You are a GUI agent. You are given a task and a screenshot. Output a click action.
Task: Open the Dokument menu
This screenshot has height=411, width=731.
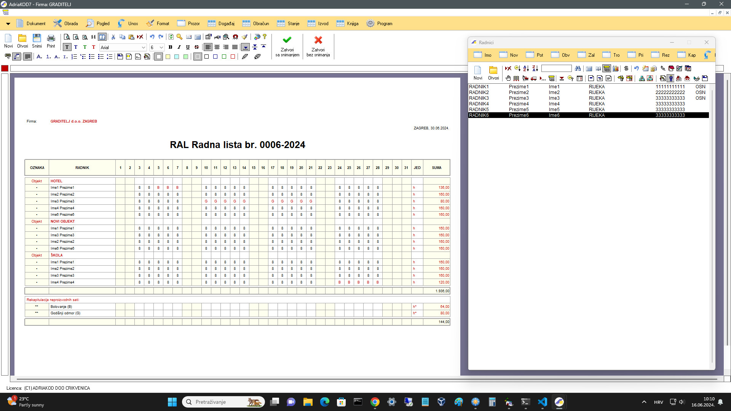31,24
